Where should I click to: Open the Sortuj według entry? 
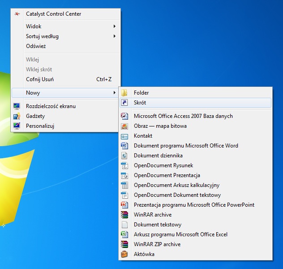[65, 36]
